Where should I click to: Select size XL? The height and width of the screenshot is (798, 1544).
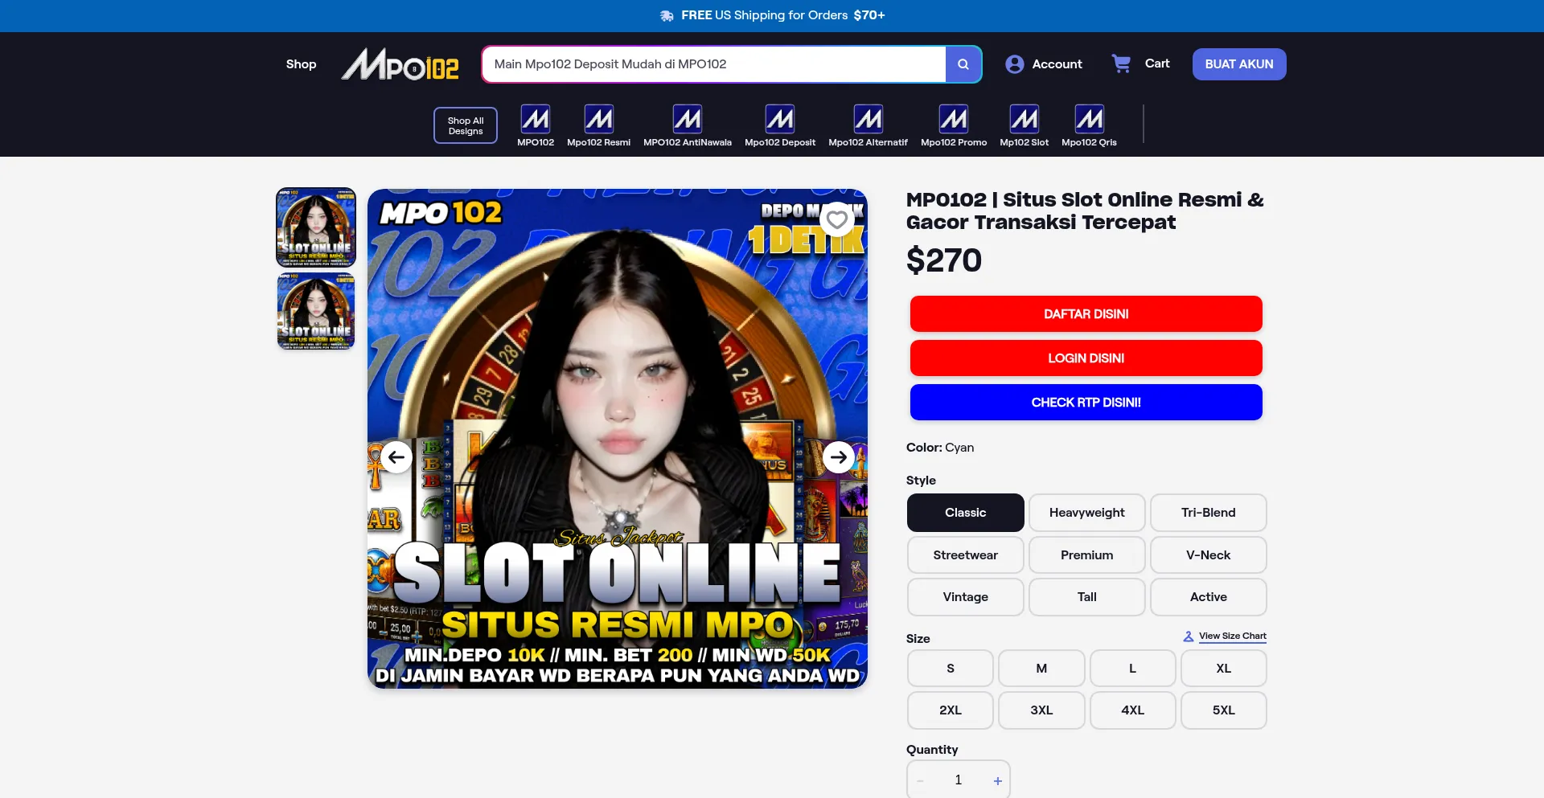tap(1223, 669)
